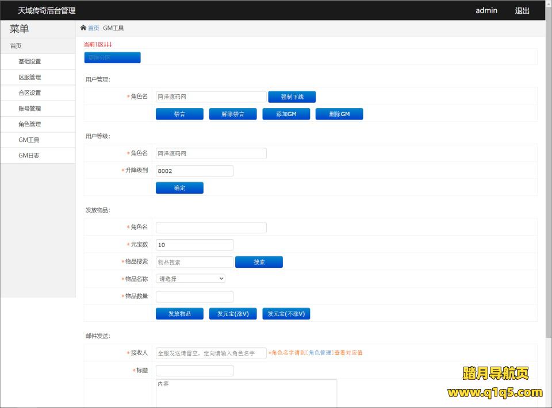Click the 添加GM button

[286, 114]
